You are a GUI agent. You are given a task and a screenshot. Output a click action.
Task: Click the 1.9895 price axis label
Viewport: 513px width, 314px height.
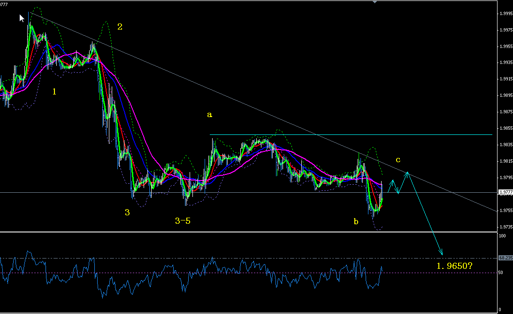coord(506,95)
